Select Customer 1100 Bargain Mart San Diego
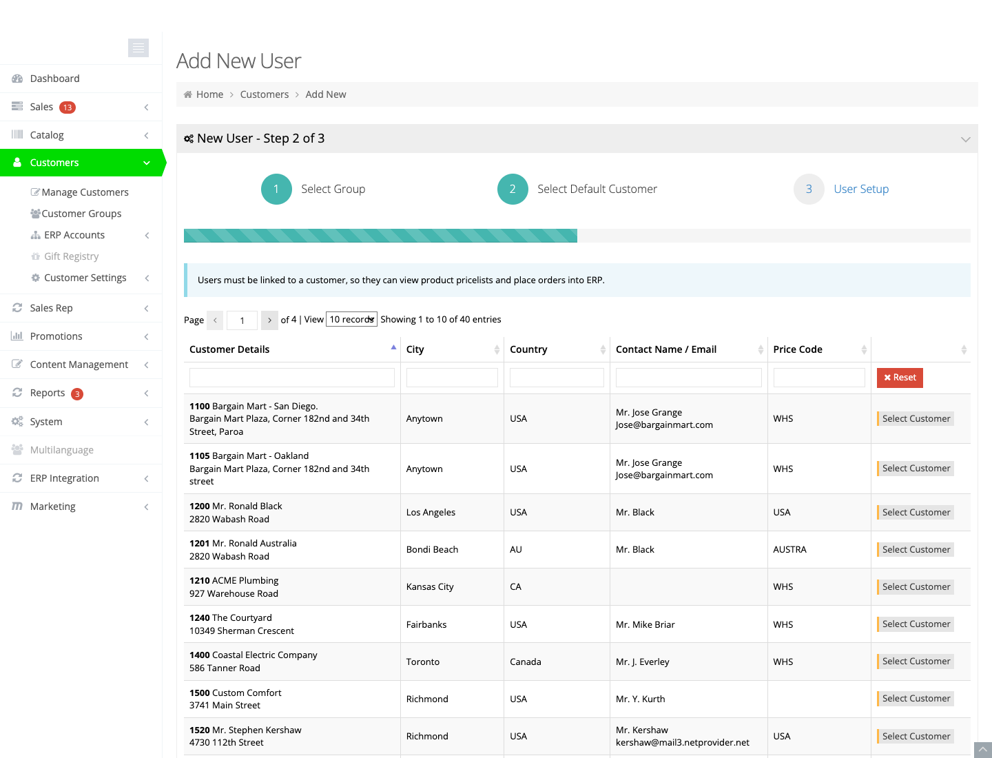The height and width of the screenshot is (758, 992). 916,418
